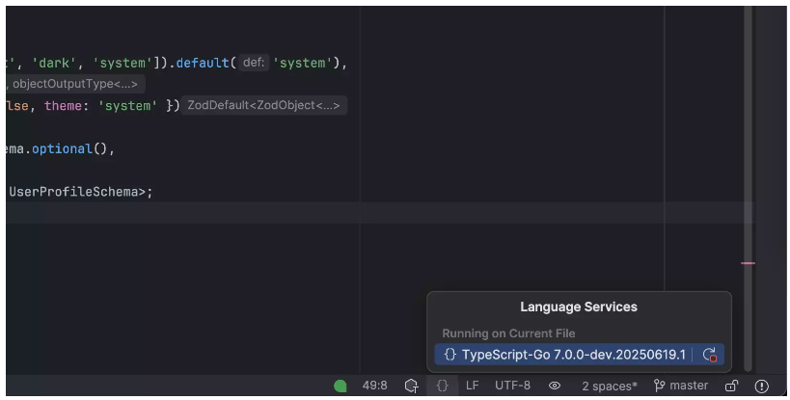The height and width of the screenshot is (400, 790).
Task: Open Language Services widget in status bar
Action: click(x=442, y=386)
